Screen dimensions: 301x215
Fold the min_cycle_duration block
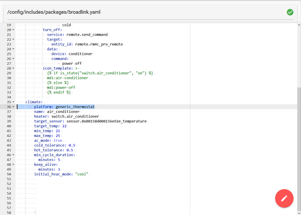point(13,155)
